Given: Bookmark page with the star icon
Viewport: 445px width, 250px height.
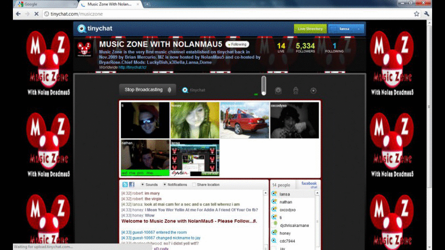Looking at the screenshot, I should (417, 14).
